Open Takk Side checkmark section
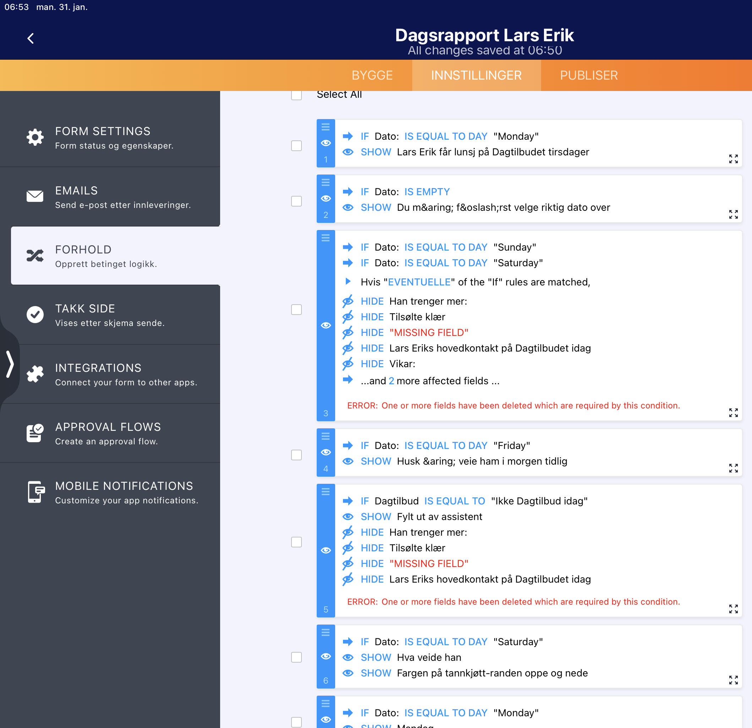Image resolution: width=752 pixels, height=728 pixels. click(x=35, y=315)
